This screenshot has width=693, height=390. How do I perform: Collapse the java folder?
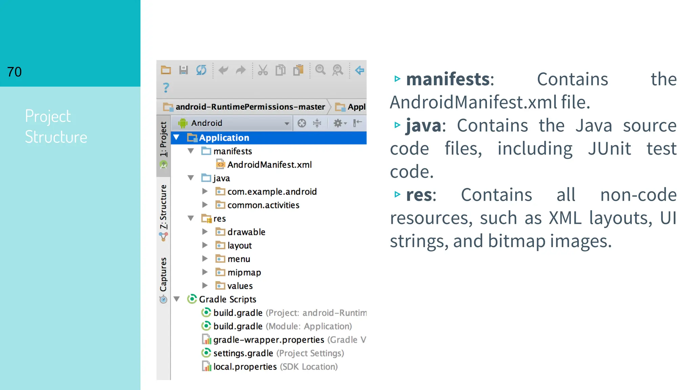[x=191, y=178]
